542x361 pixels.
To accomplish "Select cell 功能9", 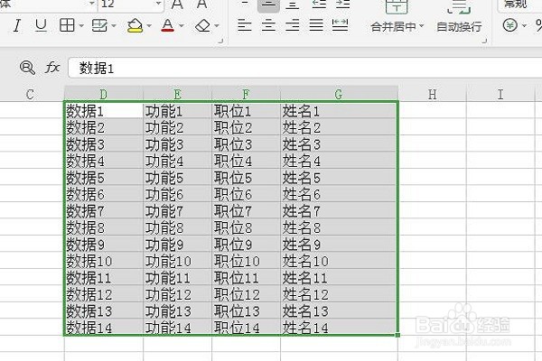I will 177,245.
